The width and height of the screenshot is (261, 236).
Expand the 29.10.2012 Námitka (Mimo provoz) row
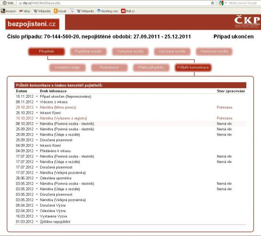tap(37, 107)
